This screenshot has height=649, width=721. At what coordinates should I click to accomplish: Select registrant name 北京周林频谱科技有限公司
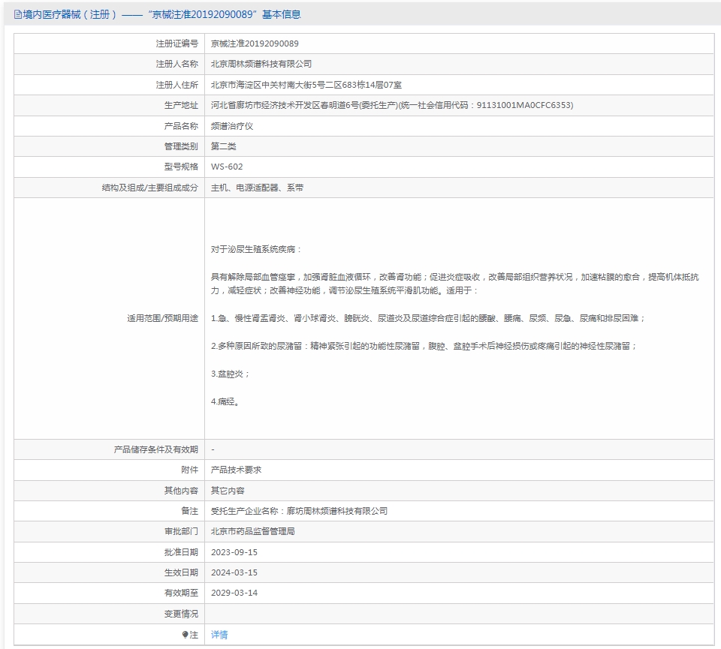(261, 64)
